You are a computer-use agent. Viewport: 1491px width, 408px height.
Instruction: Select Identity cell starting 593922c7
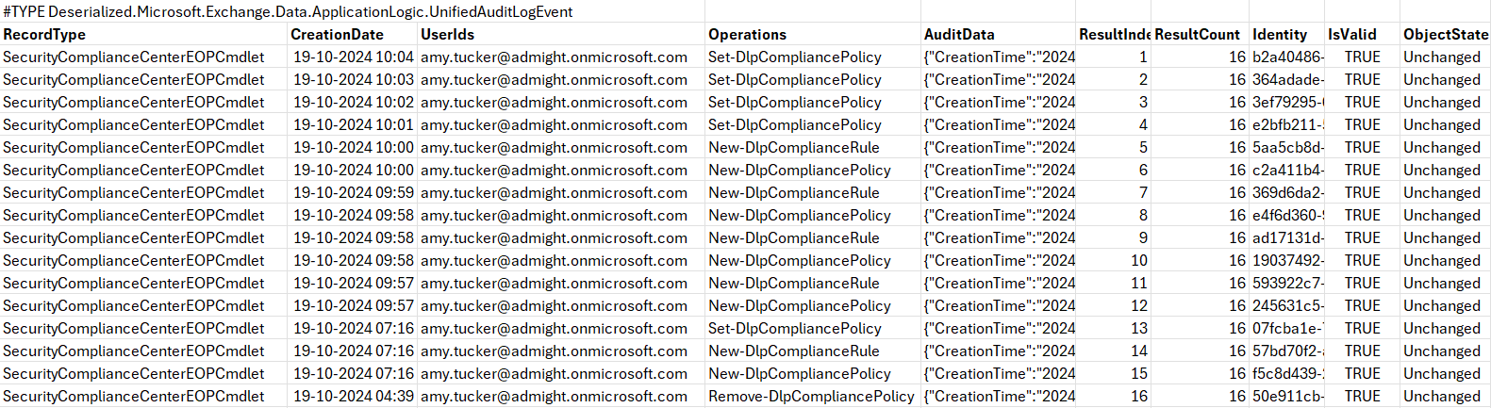click(x=1287, y=284)
